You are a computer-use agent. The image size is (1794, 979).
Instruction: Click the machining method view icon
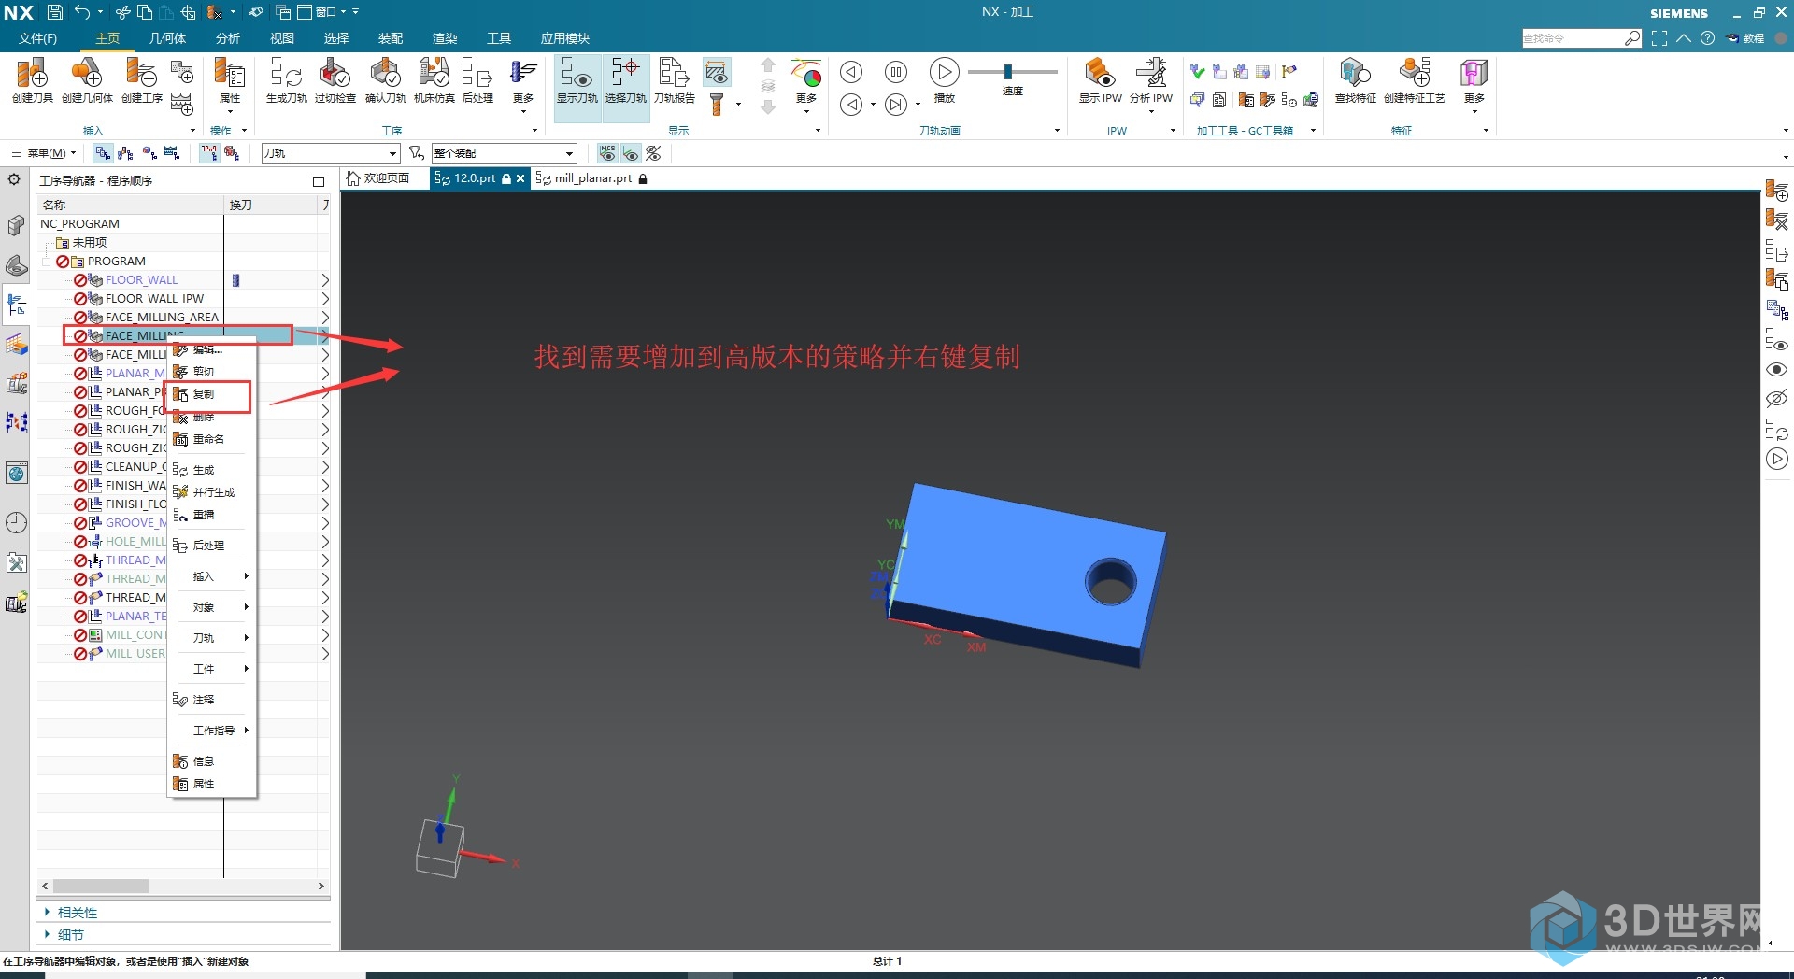[172, 152]
